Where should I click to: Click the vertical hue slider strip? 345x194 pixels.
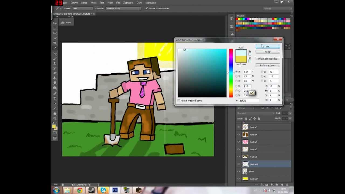coord(231,73)
